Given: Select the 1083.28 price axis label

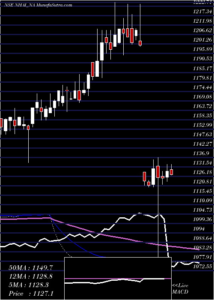Looking at the screenshot, I should point(202,248).
